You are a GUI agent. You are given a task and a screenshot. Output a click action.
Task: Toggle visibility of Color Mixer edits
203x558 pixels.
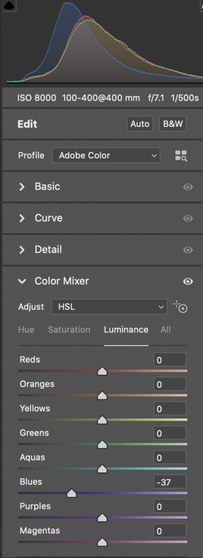click(x=188, y=282)
